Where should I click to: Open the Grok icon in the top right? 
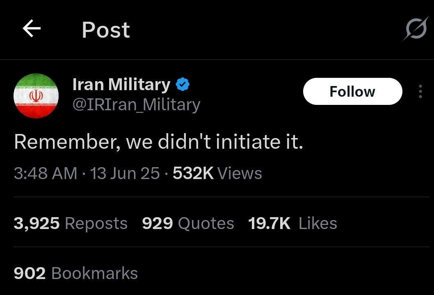coord(416,29)
